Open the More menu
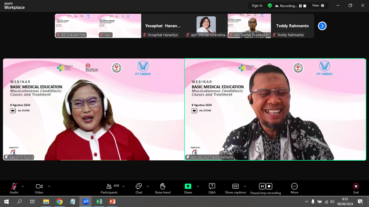The image size is (369, 207). (x=294, y=188)
